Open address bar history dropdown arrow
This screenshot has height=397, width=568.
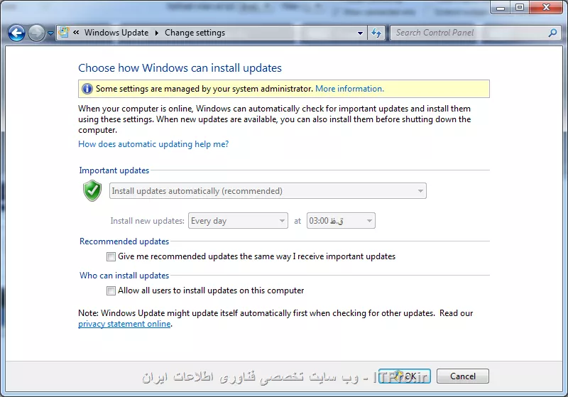click(360, 33)
